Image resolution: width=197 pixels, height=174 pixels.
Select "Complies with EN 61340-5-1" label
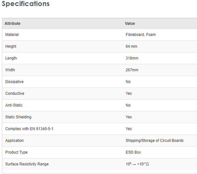[29, 129]
